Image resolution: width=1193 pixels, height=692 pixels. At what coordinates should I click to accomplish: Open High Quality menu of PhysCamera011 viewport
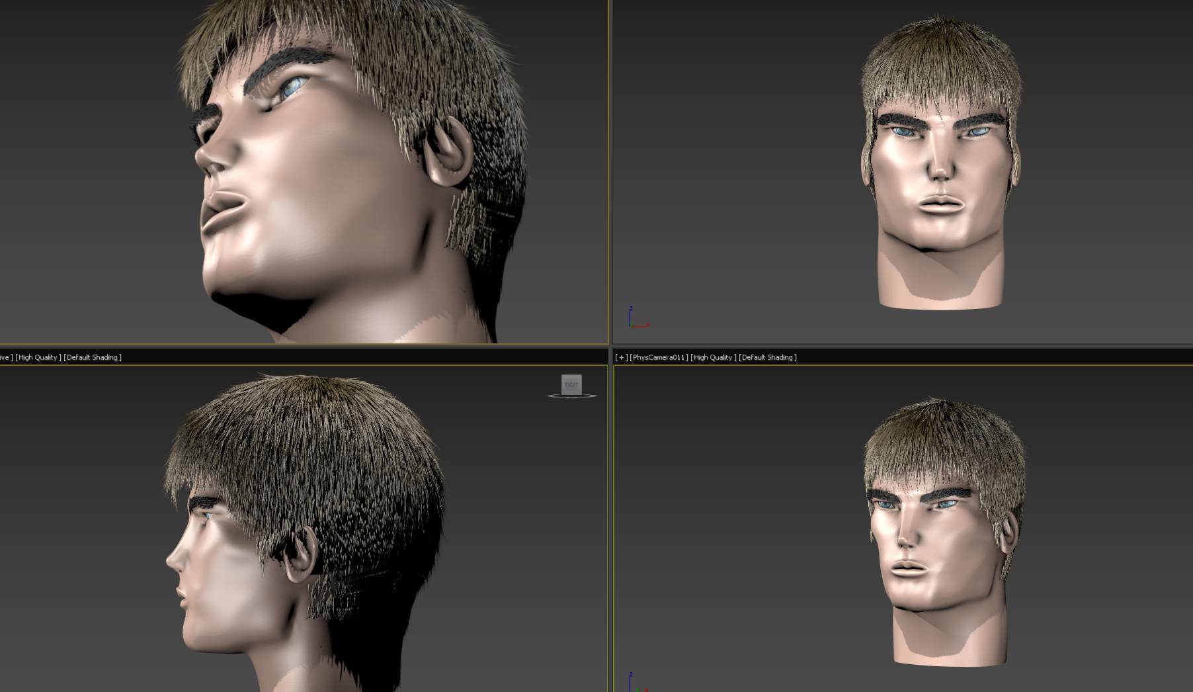click(x=714, y=357)
